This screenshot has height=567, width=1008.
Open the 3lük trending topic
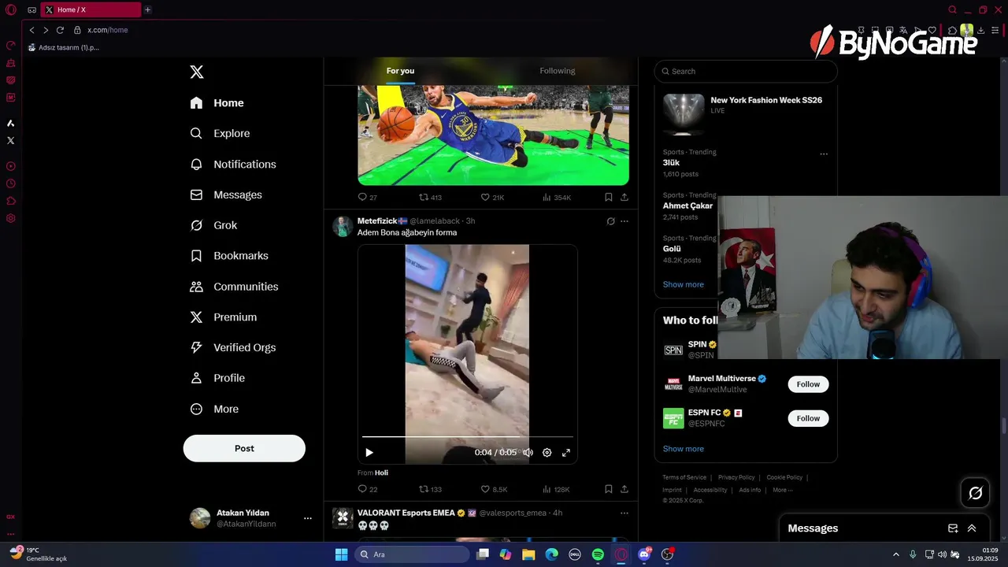[x=671, y=163]
